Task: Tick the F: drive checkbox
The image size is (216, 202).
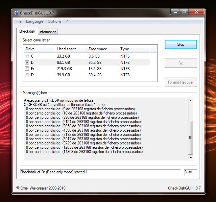Action: click(x=27, y=75)
